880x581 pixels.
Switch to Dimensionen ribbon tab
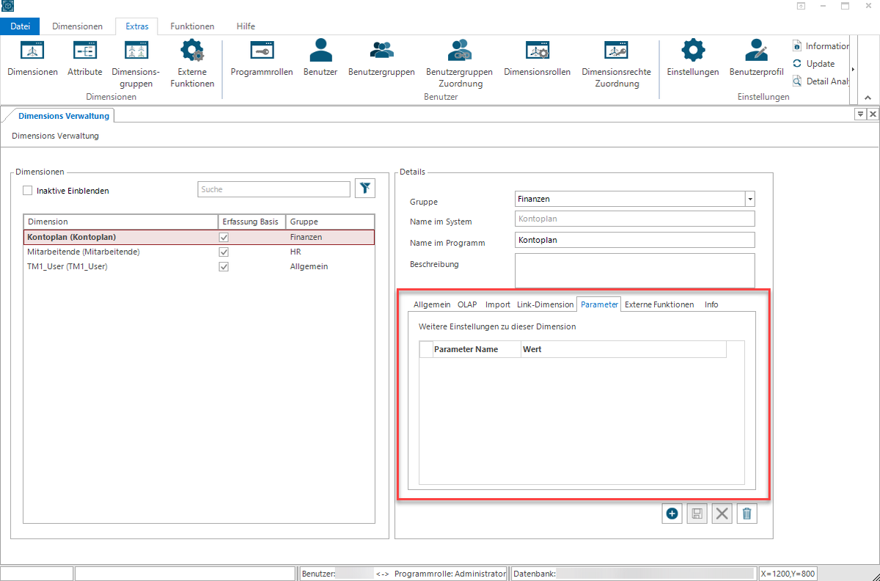pos(78,26)
